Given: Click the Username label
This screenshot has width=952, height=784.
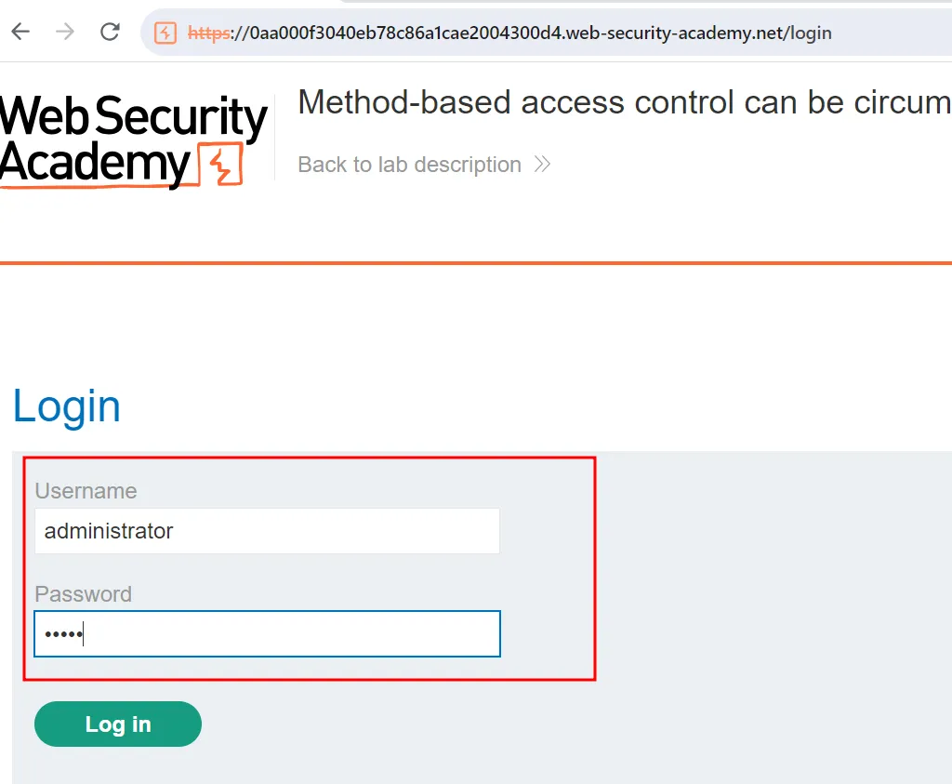Looking at the screenshot, I should tap(86, 491).
